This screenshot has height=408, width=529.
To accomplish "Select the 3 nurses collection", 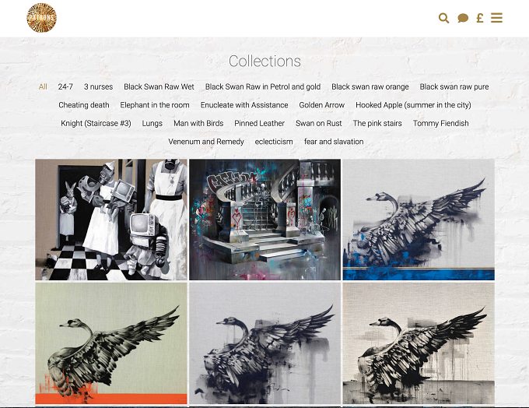I will click(98, 86).
